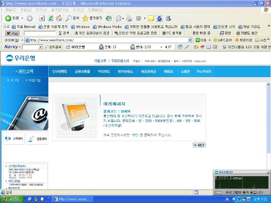
Task: Click the X-Ray toolbar search field
Action: coord(40,33)
